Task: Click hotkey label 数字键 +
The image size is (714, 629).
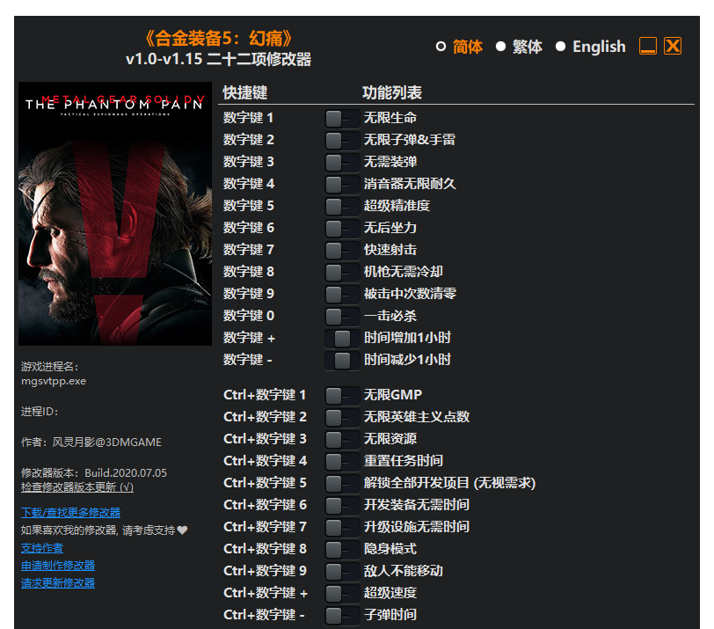Action: (x=249, y=338)
